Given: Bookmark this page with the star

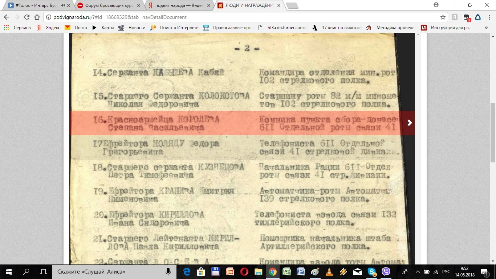Looking at the screenshot, I should point(443,17).
